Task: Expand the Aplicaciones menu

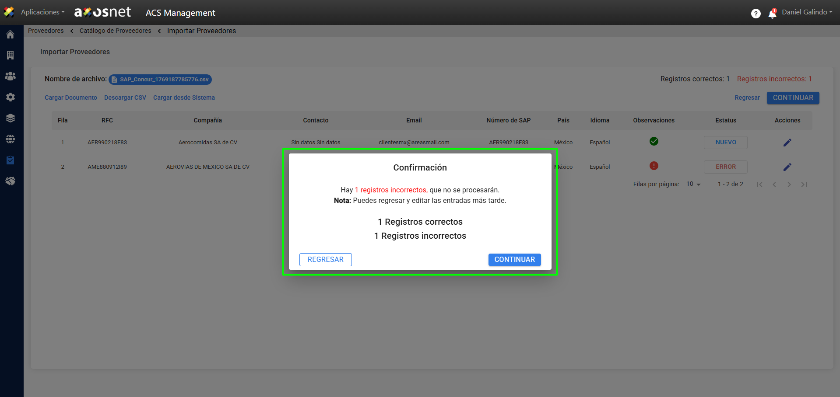Action: tap(42, 12)
